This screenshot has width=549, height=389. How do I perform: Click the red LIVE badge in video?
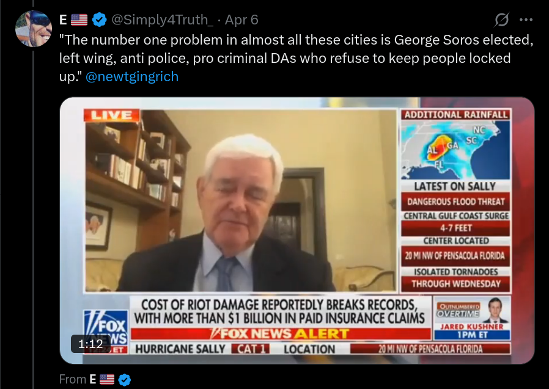(x=112, y=115)
